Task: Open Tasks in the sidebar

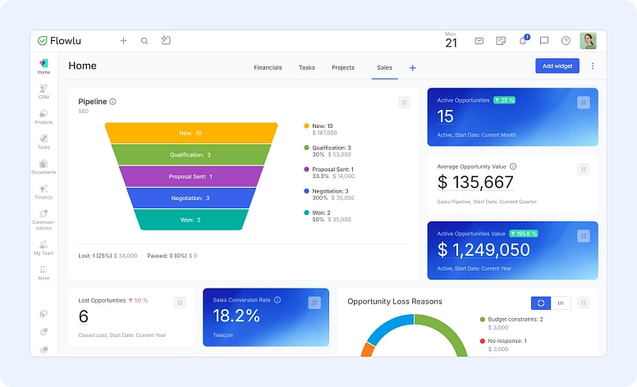Action: 44,142
